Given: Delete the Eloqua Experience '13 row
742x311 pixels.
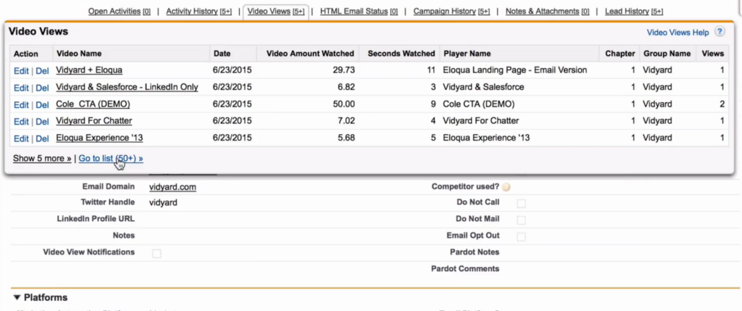Looking at the screenshot, I should [42, 138].
